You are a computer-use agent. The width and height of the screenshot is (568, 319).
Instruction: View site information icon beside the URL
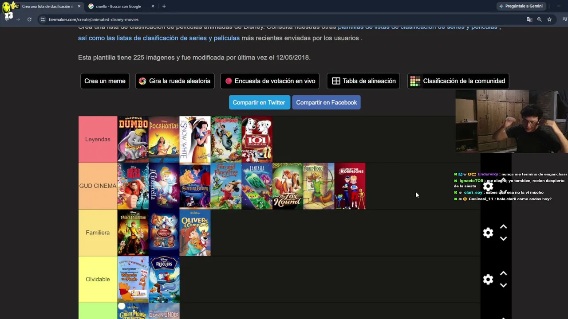pos(43,19)
